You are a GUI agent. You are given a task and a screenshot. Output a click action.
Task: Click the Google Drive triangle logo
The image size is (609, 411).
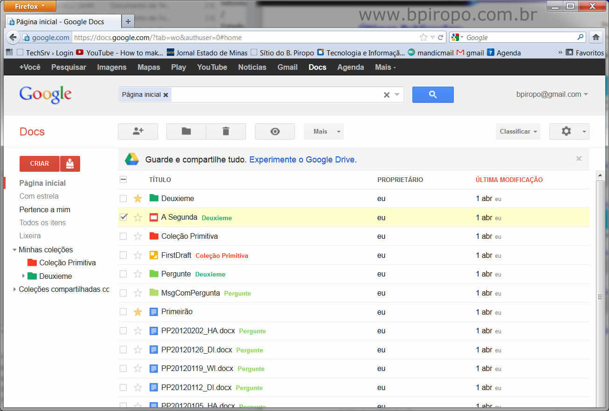(132, 159)
